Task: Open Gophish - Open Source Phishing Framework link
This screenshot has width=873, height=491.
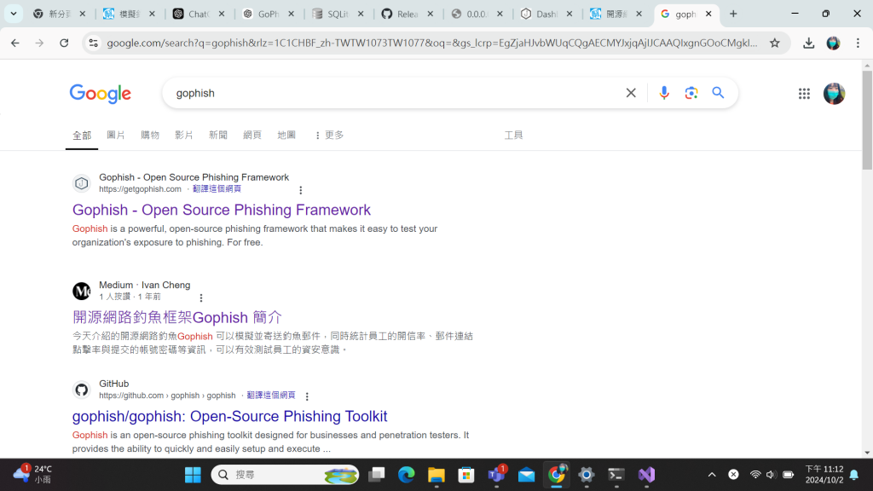Action: 222,210
